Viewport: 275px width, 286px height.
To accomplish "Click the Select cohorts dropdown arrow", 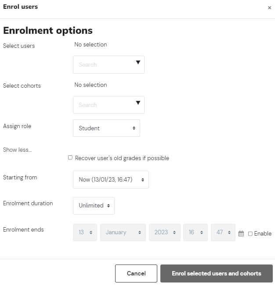I will tap(138, 103).
